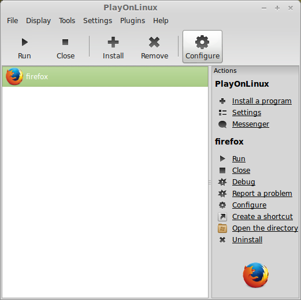
Task: Minimize the PlayOnLinux window
Action: click(264, 8)
